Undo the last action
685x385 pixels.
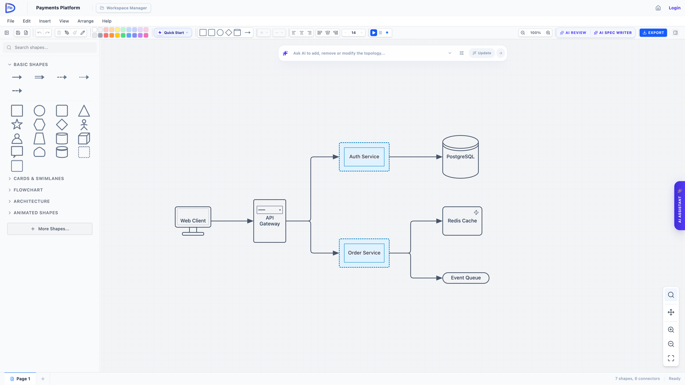coord(39,33)
